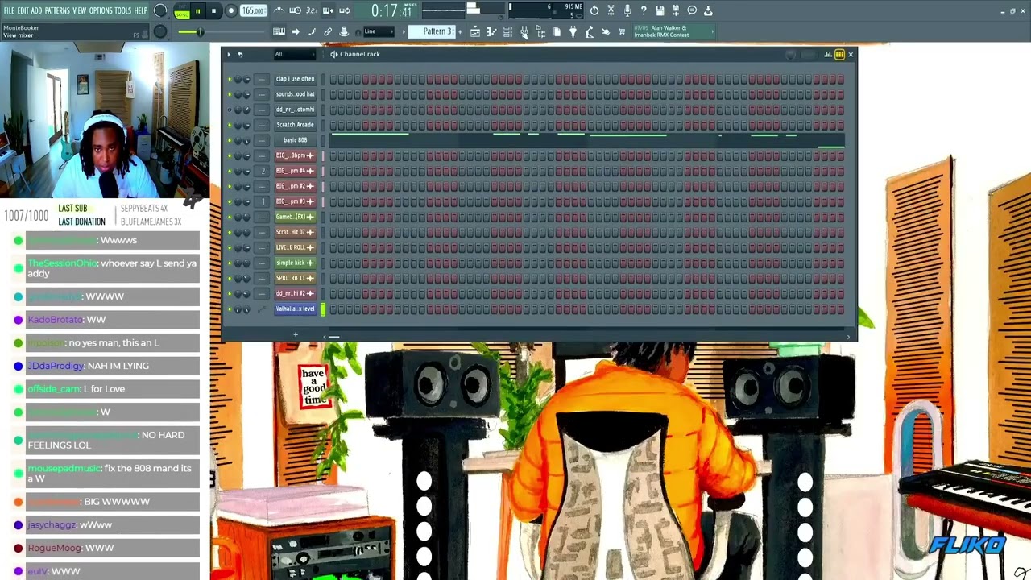
Task: Mute the clap i use often channel
Action: pyautogui.click(x=230, y=79)
